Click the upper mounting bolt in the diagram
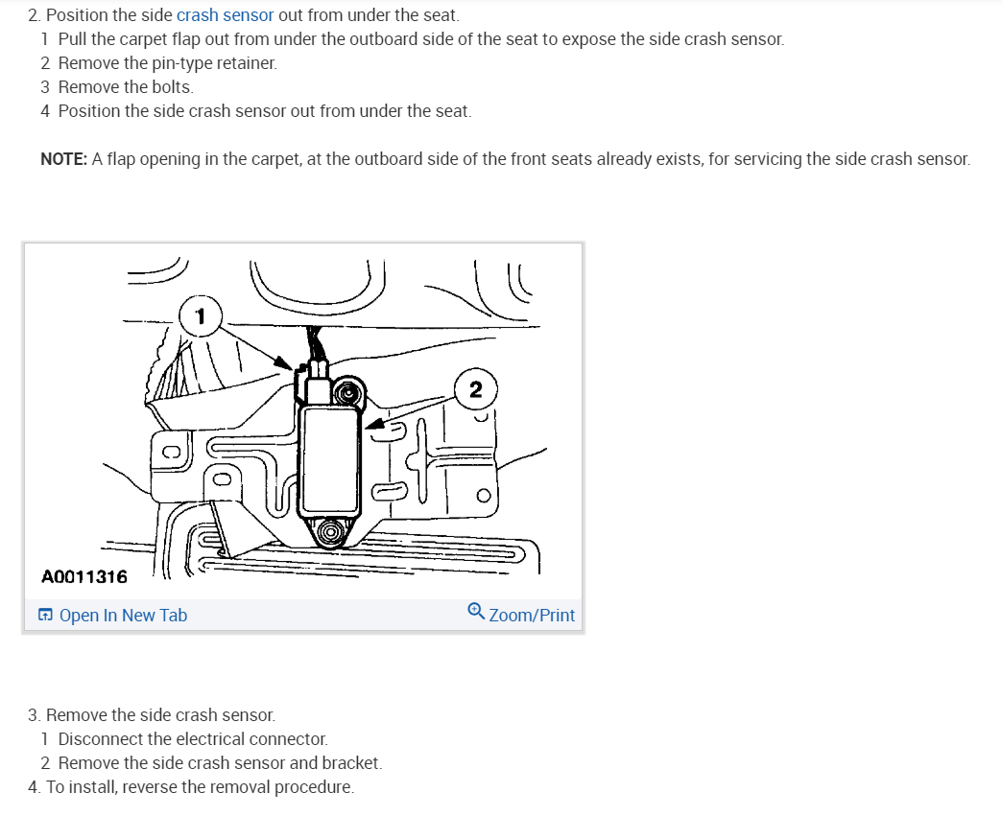1002x816 pixels. pos(348,393)
